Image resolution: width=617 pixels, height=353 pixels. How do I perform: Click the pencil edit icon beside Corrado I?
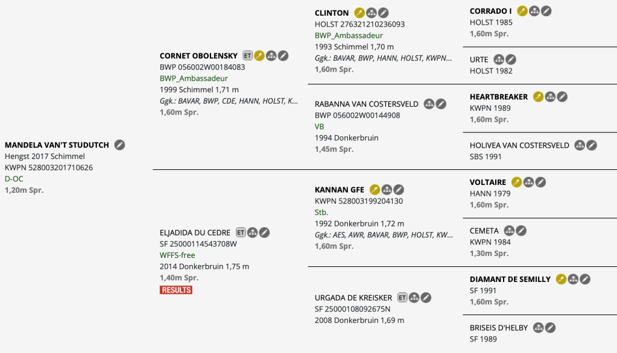pyautogui.click(x=546, y=11)
